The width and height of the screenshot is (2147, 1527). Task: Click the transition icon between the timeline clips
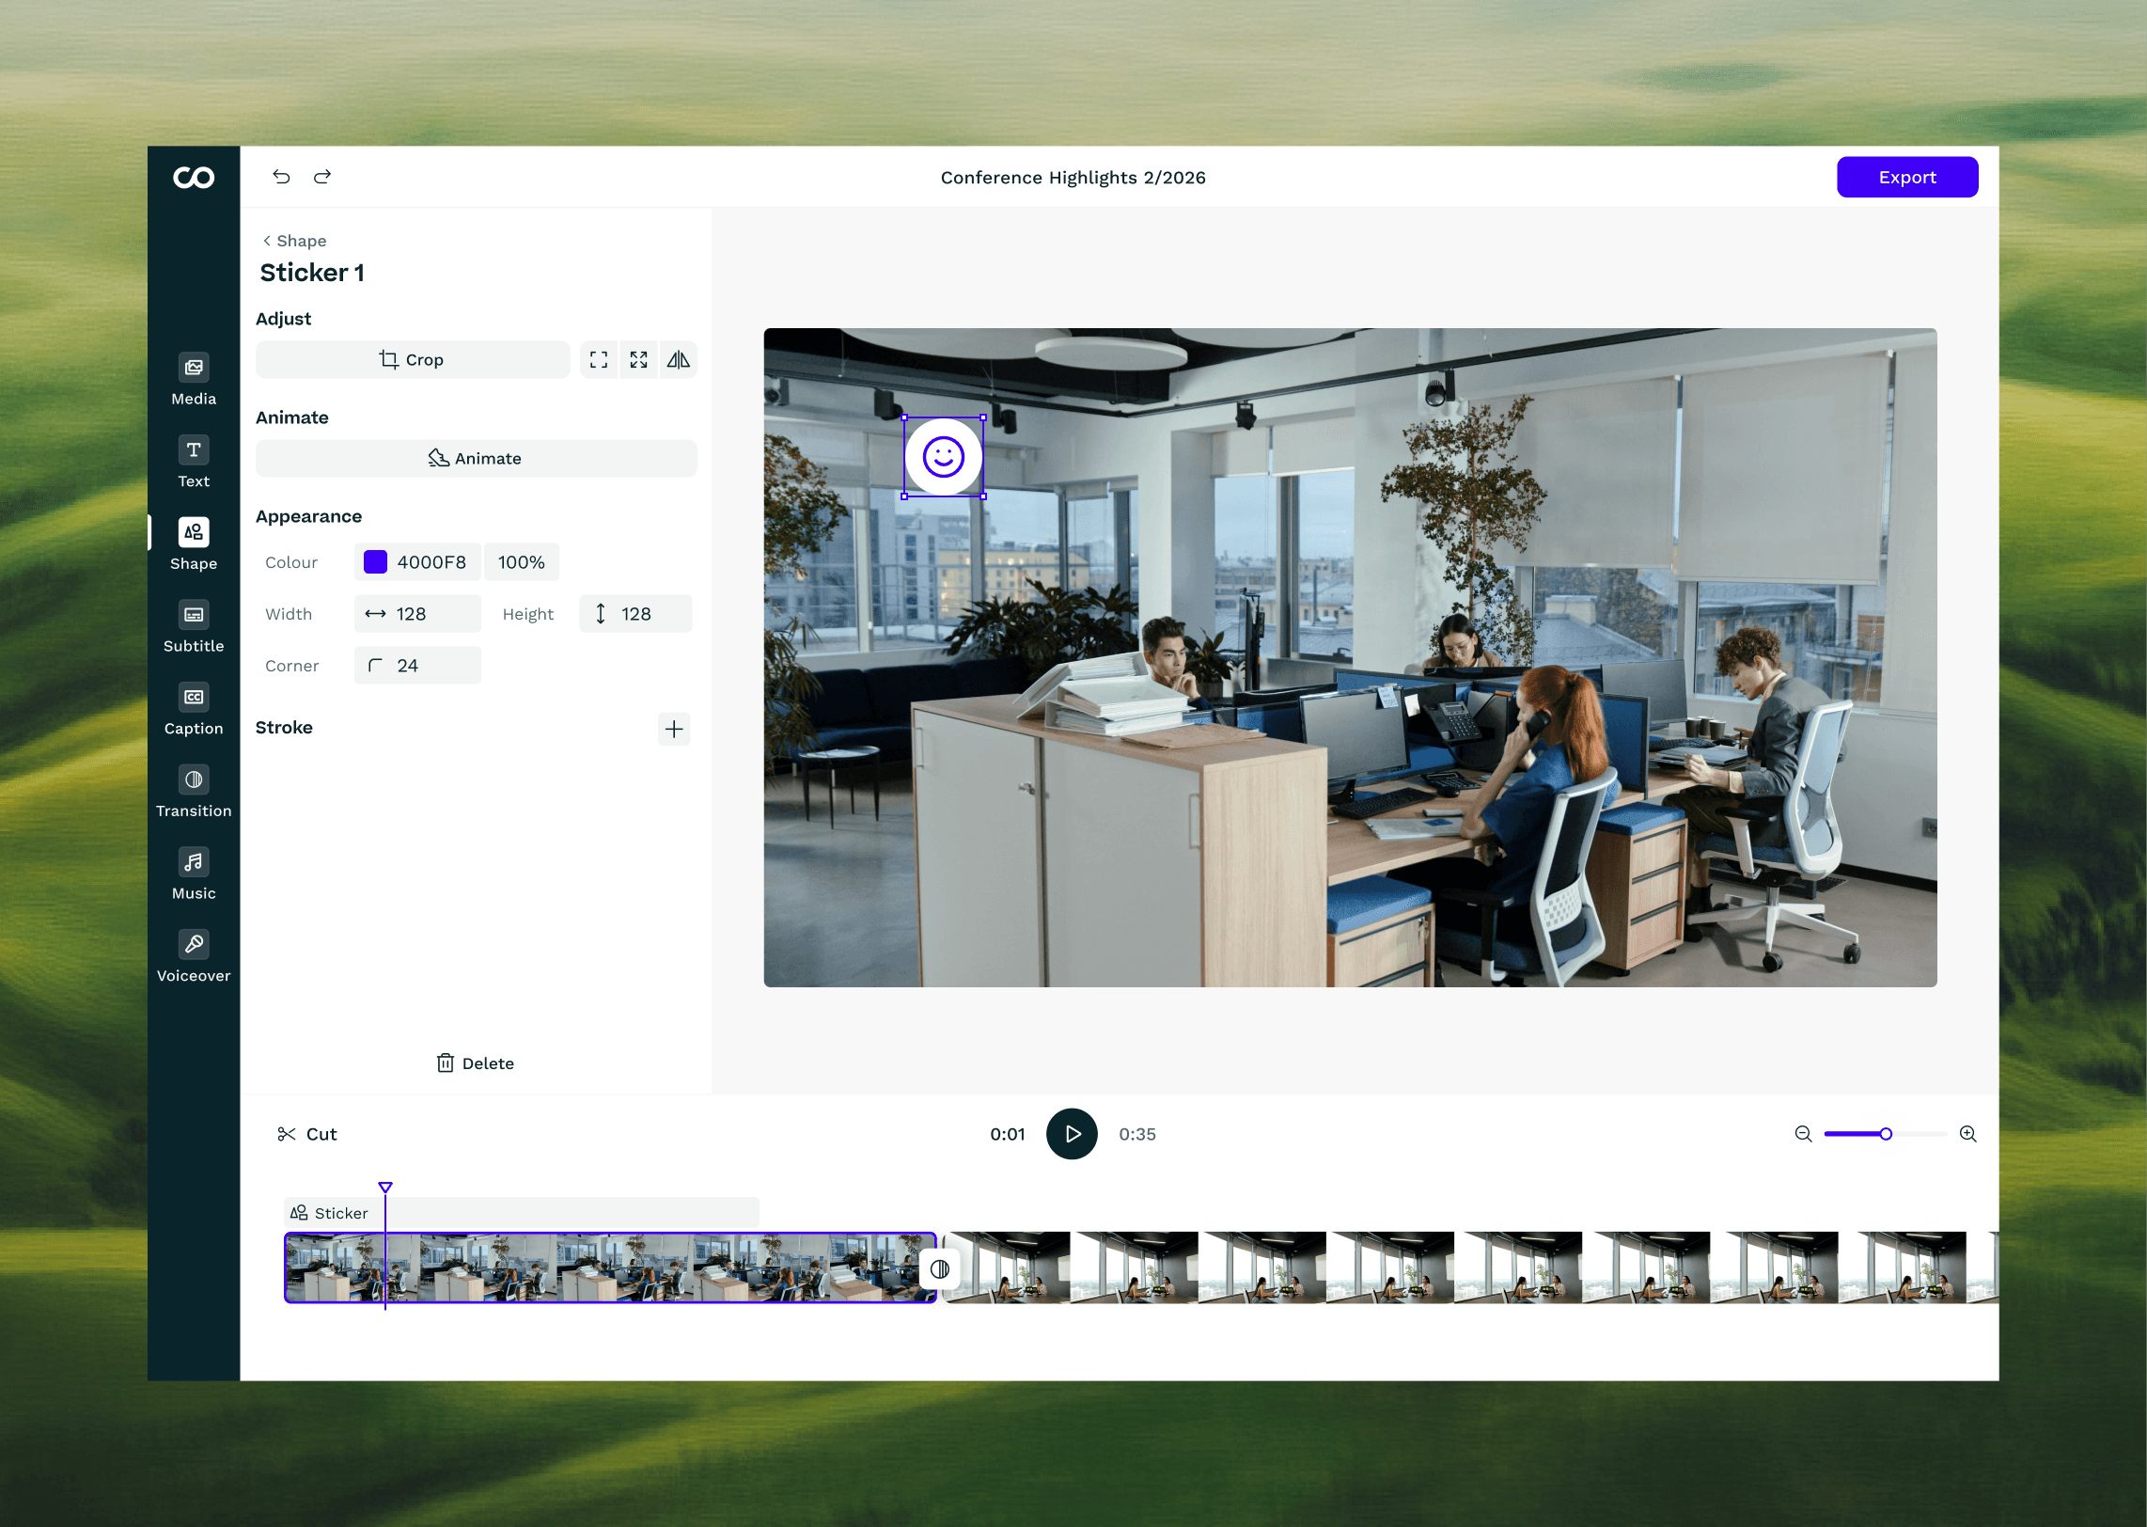click(940, 1268)
